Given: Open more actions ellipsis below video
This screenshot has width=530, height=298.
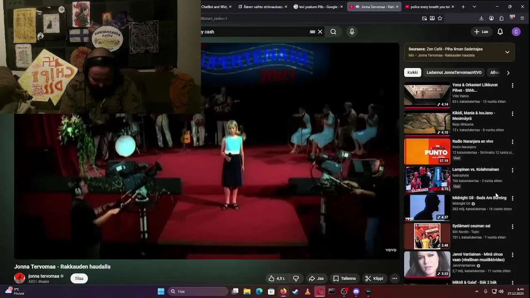Looking at the screenshot, I should point(395,279).
